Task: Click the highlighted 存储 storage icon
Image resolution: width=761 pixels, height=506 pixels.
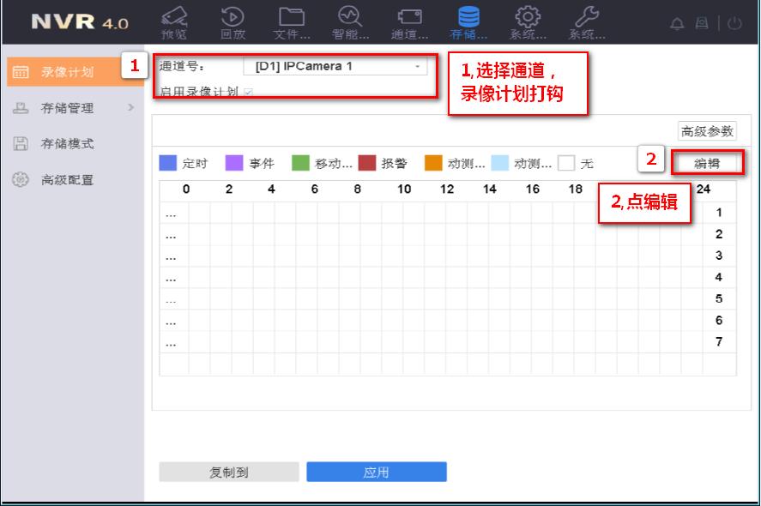Action: pos(469,20)
